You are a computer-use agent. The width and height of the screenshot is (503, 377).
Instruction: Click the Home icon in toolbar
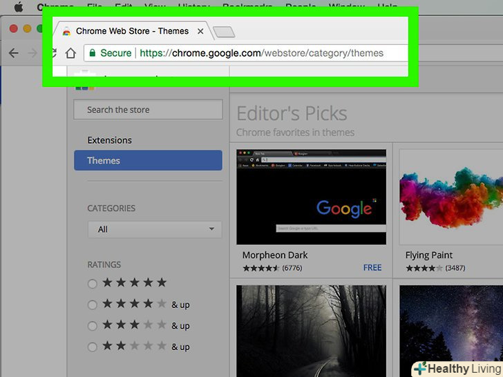[70, 53]
